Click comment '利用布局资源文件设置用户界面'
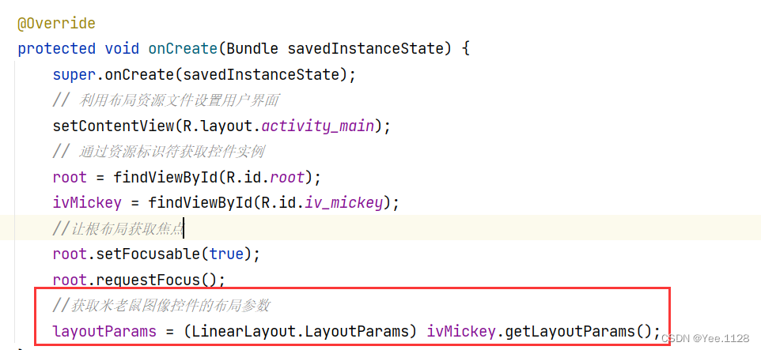 pos(166,100)
